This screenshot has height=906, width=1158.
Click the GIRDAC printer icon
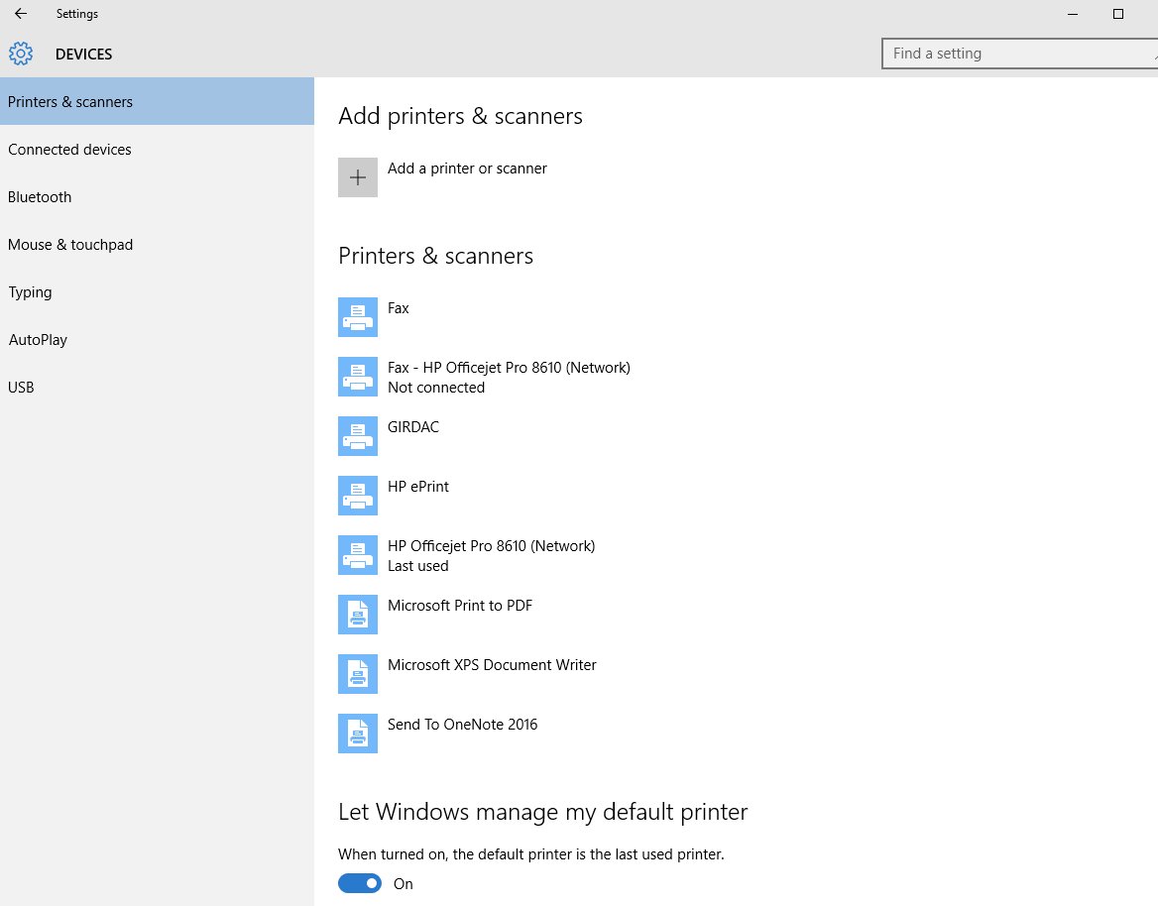click(358, 436)
